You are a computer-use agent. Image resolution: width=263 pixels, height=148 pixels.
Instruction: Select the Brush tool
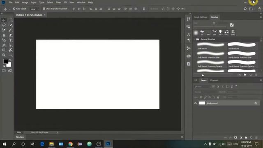[x=10, y=30]
